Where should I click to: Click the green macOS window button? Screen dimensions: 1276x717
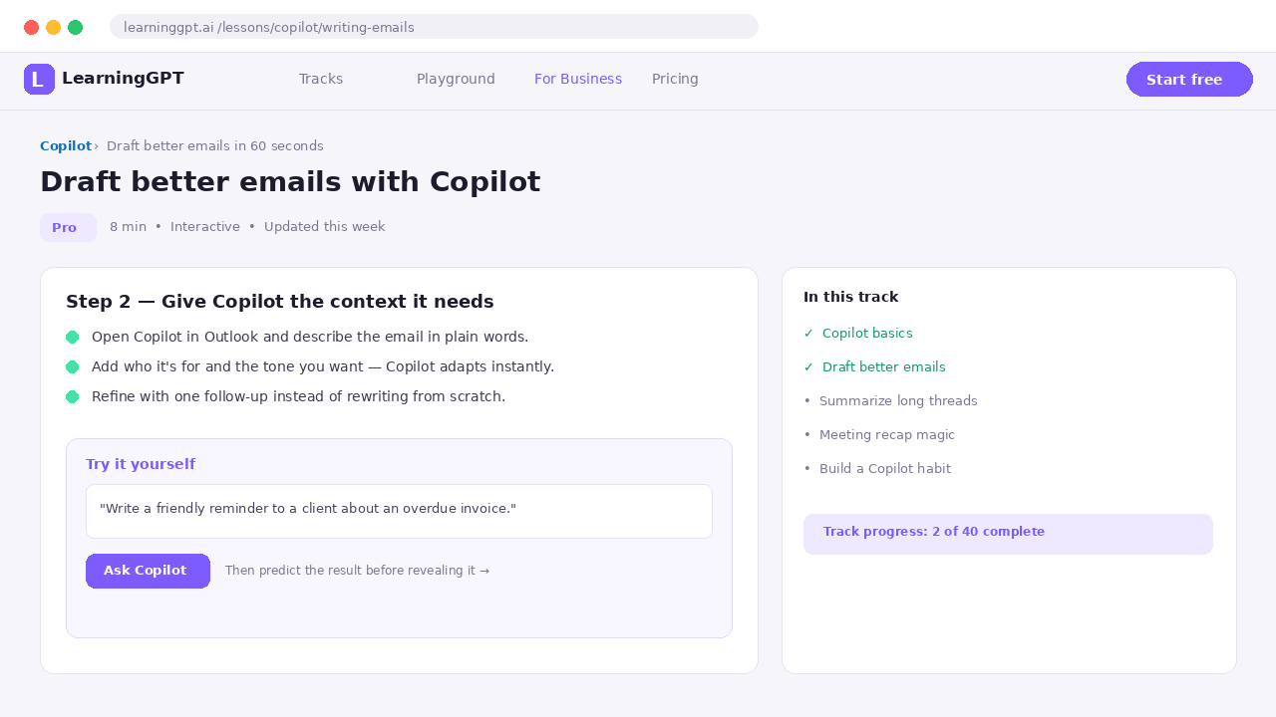pyautogui.click(x=75, y=27)
